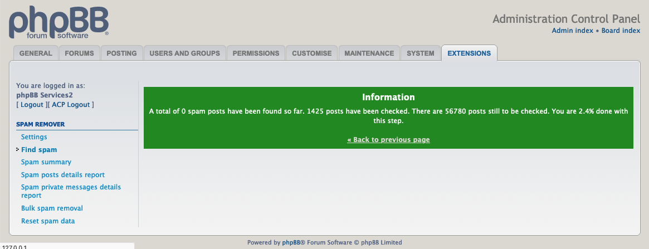Click the 'You are logged in as:' text

coord(51,86)
